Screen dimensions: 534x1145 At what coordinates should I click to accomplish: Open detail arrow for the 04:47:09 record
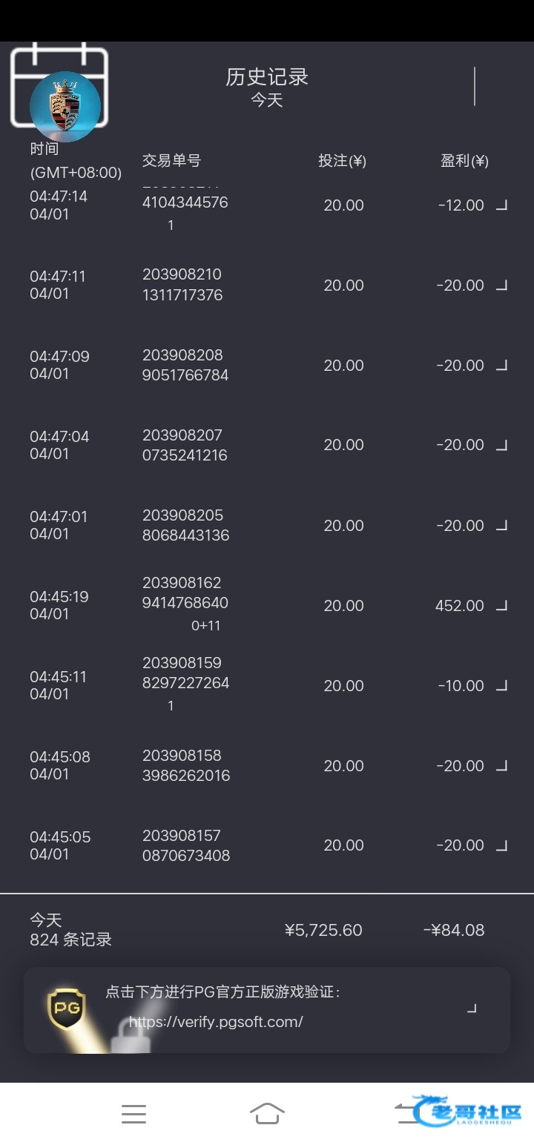tap(501, 366)
